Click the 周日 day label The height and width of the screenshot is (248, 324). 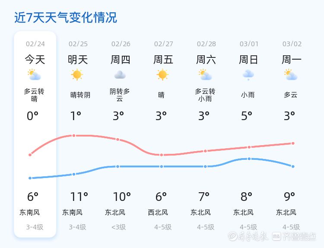pyautogui.click(x=248, y=60)
